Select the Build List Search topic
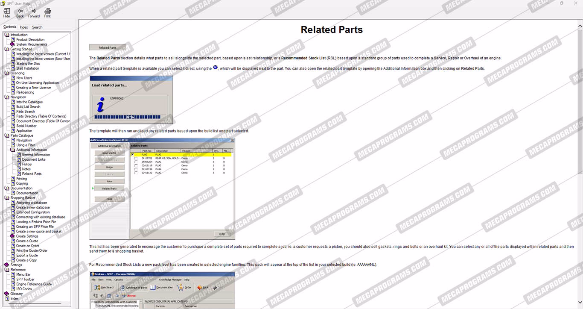 pos(28,107)
